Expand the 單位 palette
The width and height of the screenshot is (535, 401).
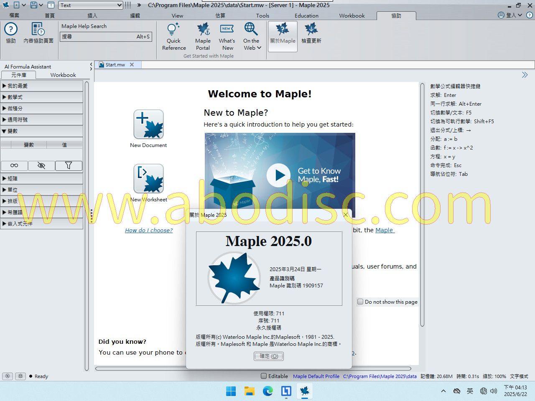(x=42, y=190)
